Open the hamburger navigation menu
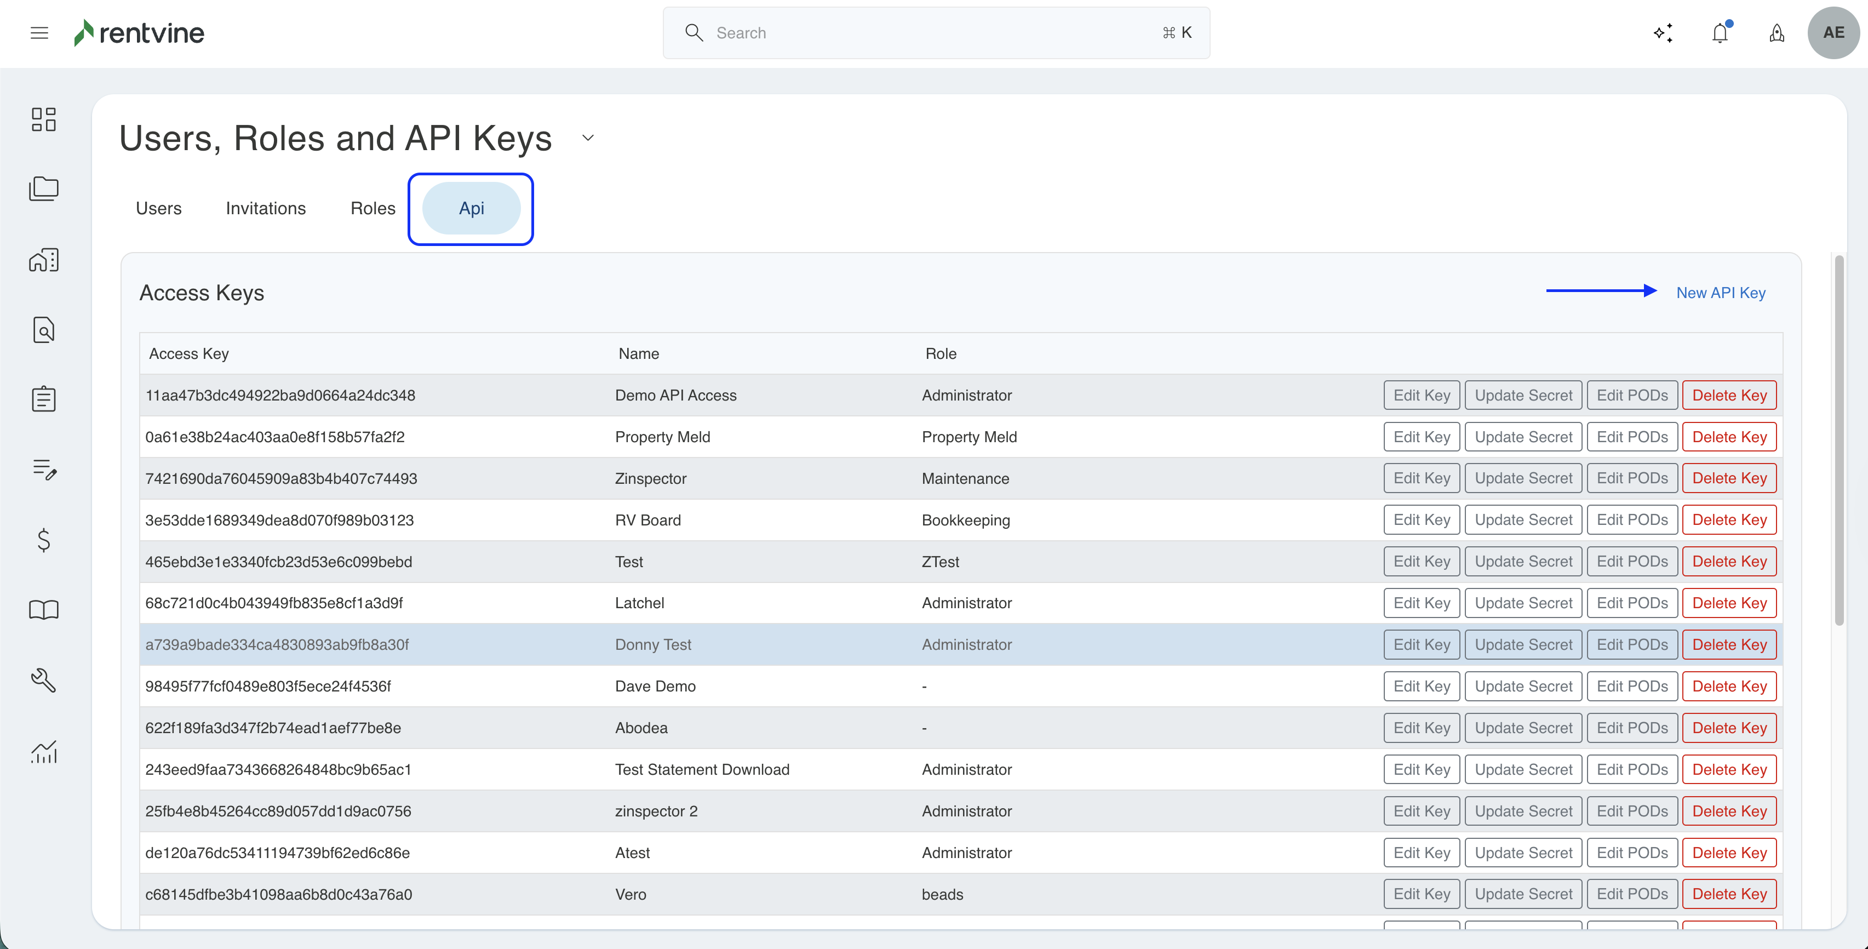The height and width of the screenshot is (949, 1868). (39, 33)
